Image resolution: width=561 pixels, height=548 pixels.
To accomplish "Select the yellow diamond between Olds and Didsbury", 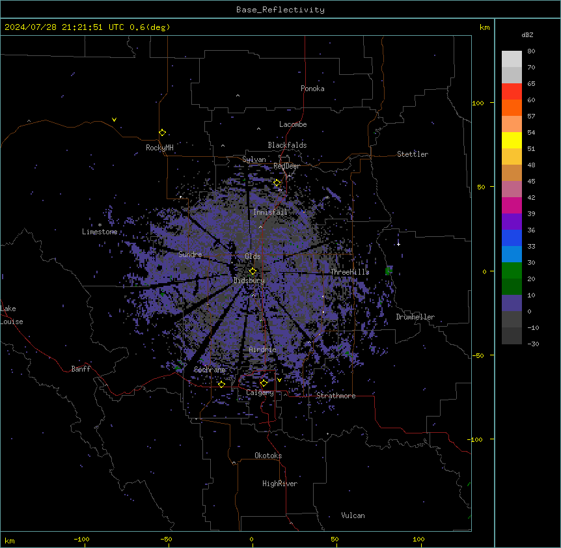I will (x=253, y=271).
